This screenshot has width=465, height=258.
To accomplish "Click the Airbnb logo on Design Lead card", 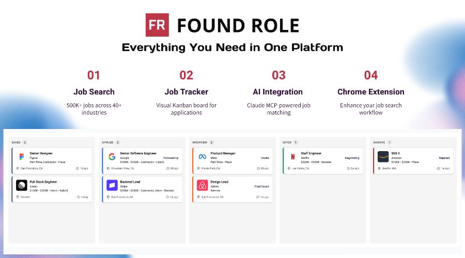I will [203, 185].
